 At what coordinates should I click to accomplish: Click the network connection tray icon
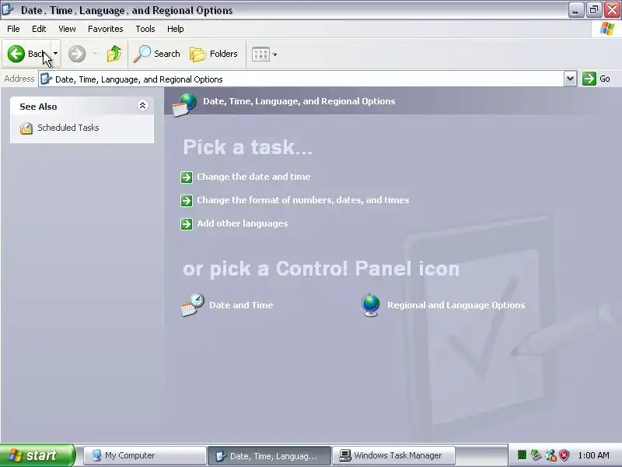coord(550,455)
